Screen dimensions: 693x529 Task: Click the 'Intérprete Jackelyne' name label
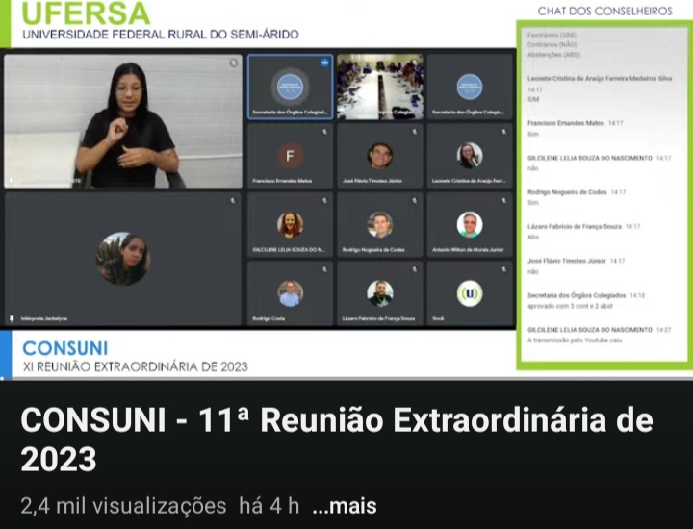44,318
